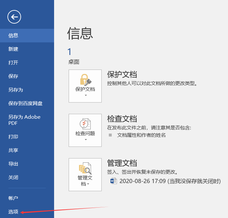Select the 信息 menu item
Screen dimensions: 228x218
point(27,36)
